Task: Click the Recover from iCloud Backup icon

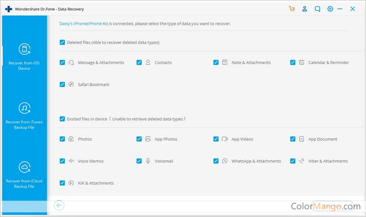Action: pyautogui.click(x=24, y=167)
